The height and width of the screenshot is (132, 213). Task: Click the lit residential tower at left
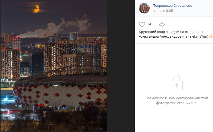10,64
